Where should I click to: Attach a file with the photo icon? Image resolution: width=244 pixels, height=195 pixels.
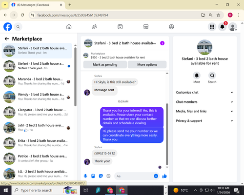click(93, 176)
